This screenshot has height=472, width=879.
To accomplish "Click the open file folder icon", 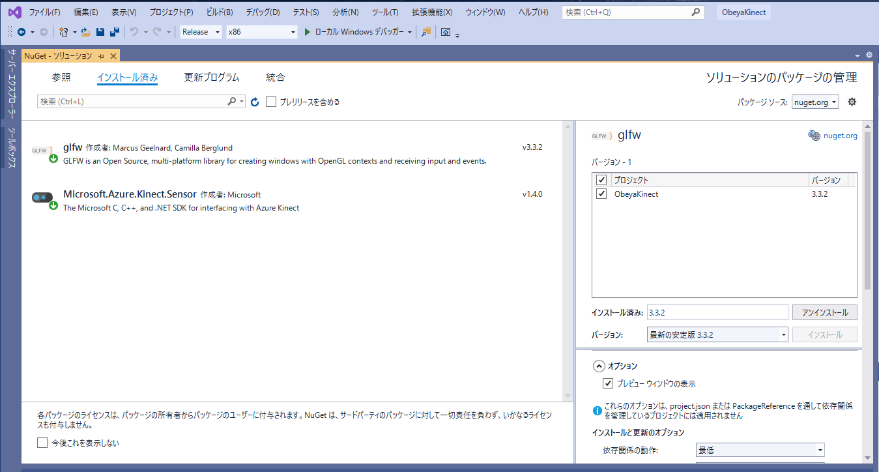I will pyautogui.click(x=85, y=32).
